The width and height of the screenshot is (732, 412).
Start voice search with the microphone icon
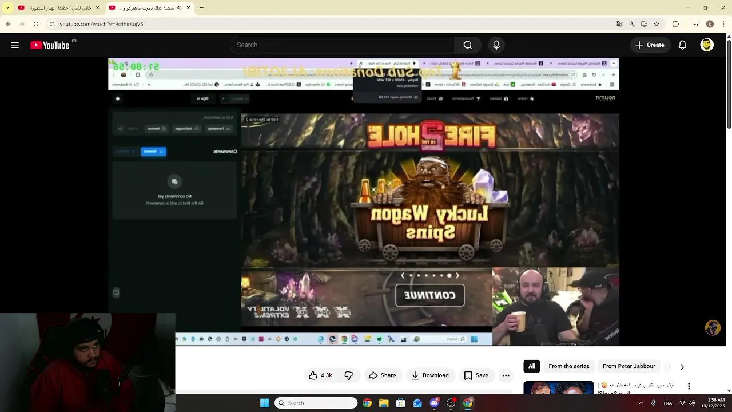point(496,45)
